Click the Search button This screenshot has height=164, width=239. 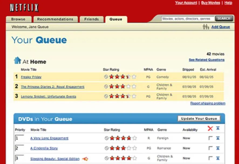[224, 19]
